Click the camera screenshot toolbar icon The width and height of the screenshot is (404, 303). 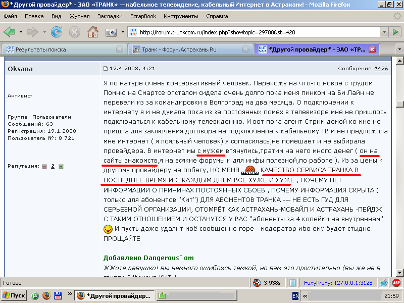point(111,32)
